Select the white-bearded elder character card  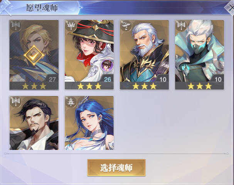coord(144,55)
